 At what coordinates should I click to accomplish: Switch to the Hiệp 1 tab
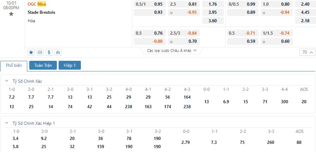(x=70, y=65)
